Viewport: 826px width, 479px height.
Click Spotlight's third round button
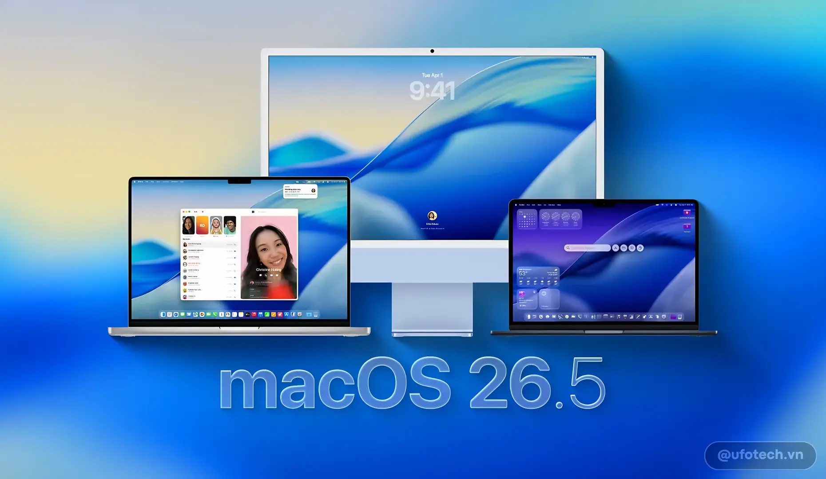(x=632, y=248)
